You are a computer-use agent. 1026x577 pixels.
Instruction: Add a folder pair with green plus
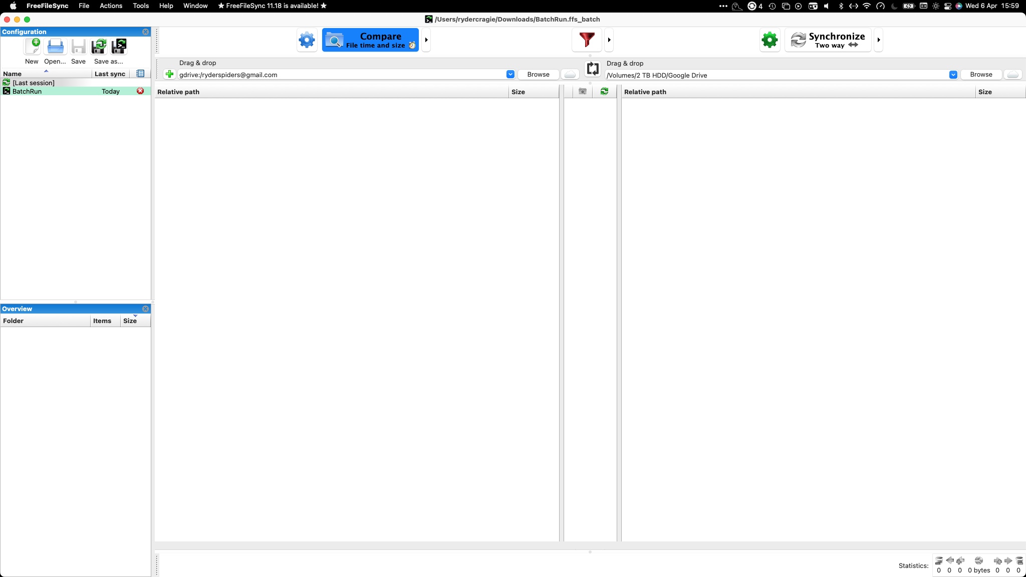pos(169,75)
